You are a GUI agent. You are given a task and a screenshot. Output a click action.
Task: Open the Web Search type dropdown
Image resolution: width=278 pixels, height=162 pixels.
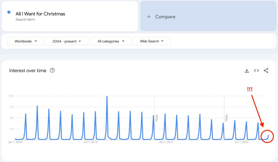tap(152, 41)
